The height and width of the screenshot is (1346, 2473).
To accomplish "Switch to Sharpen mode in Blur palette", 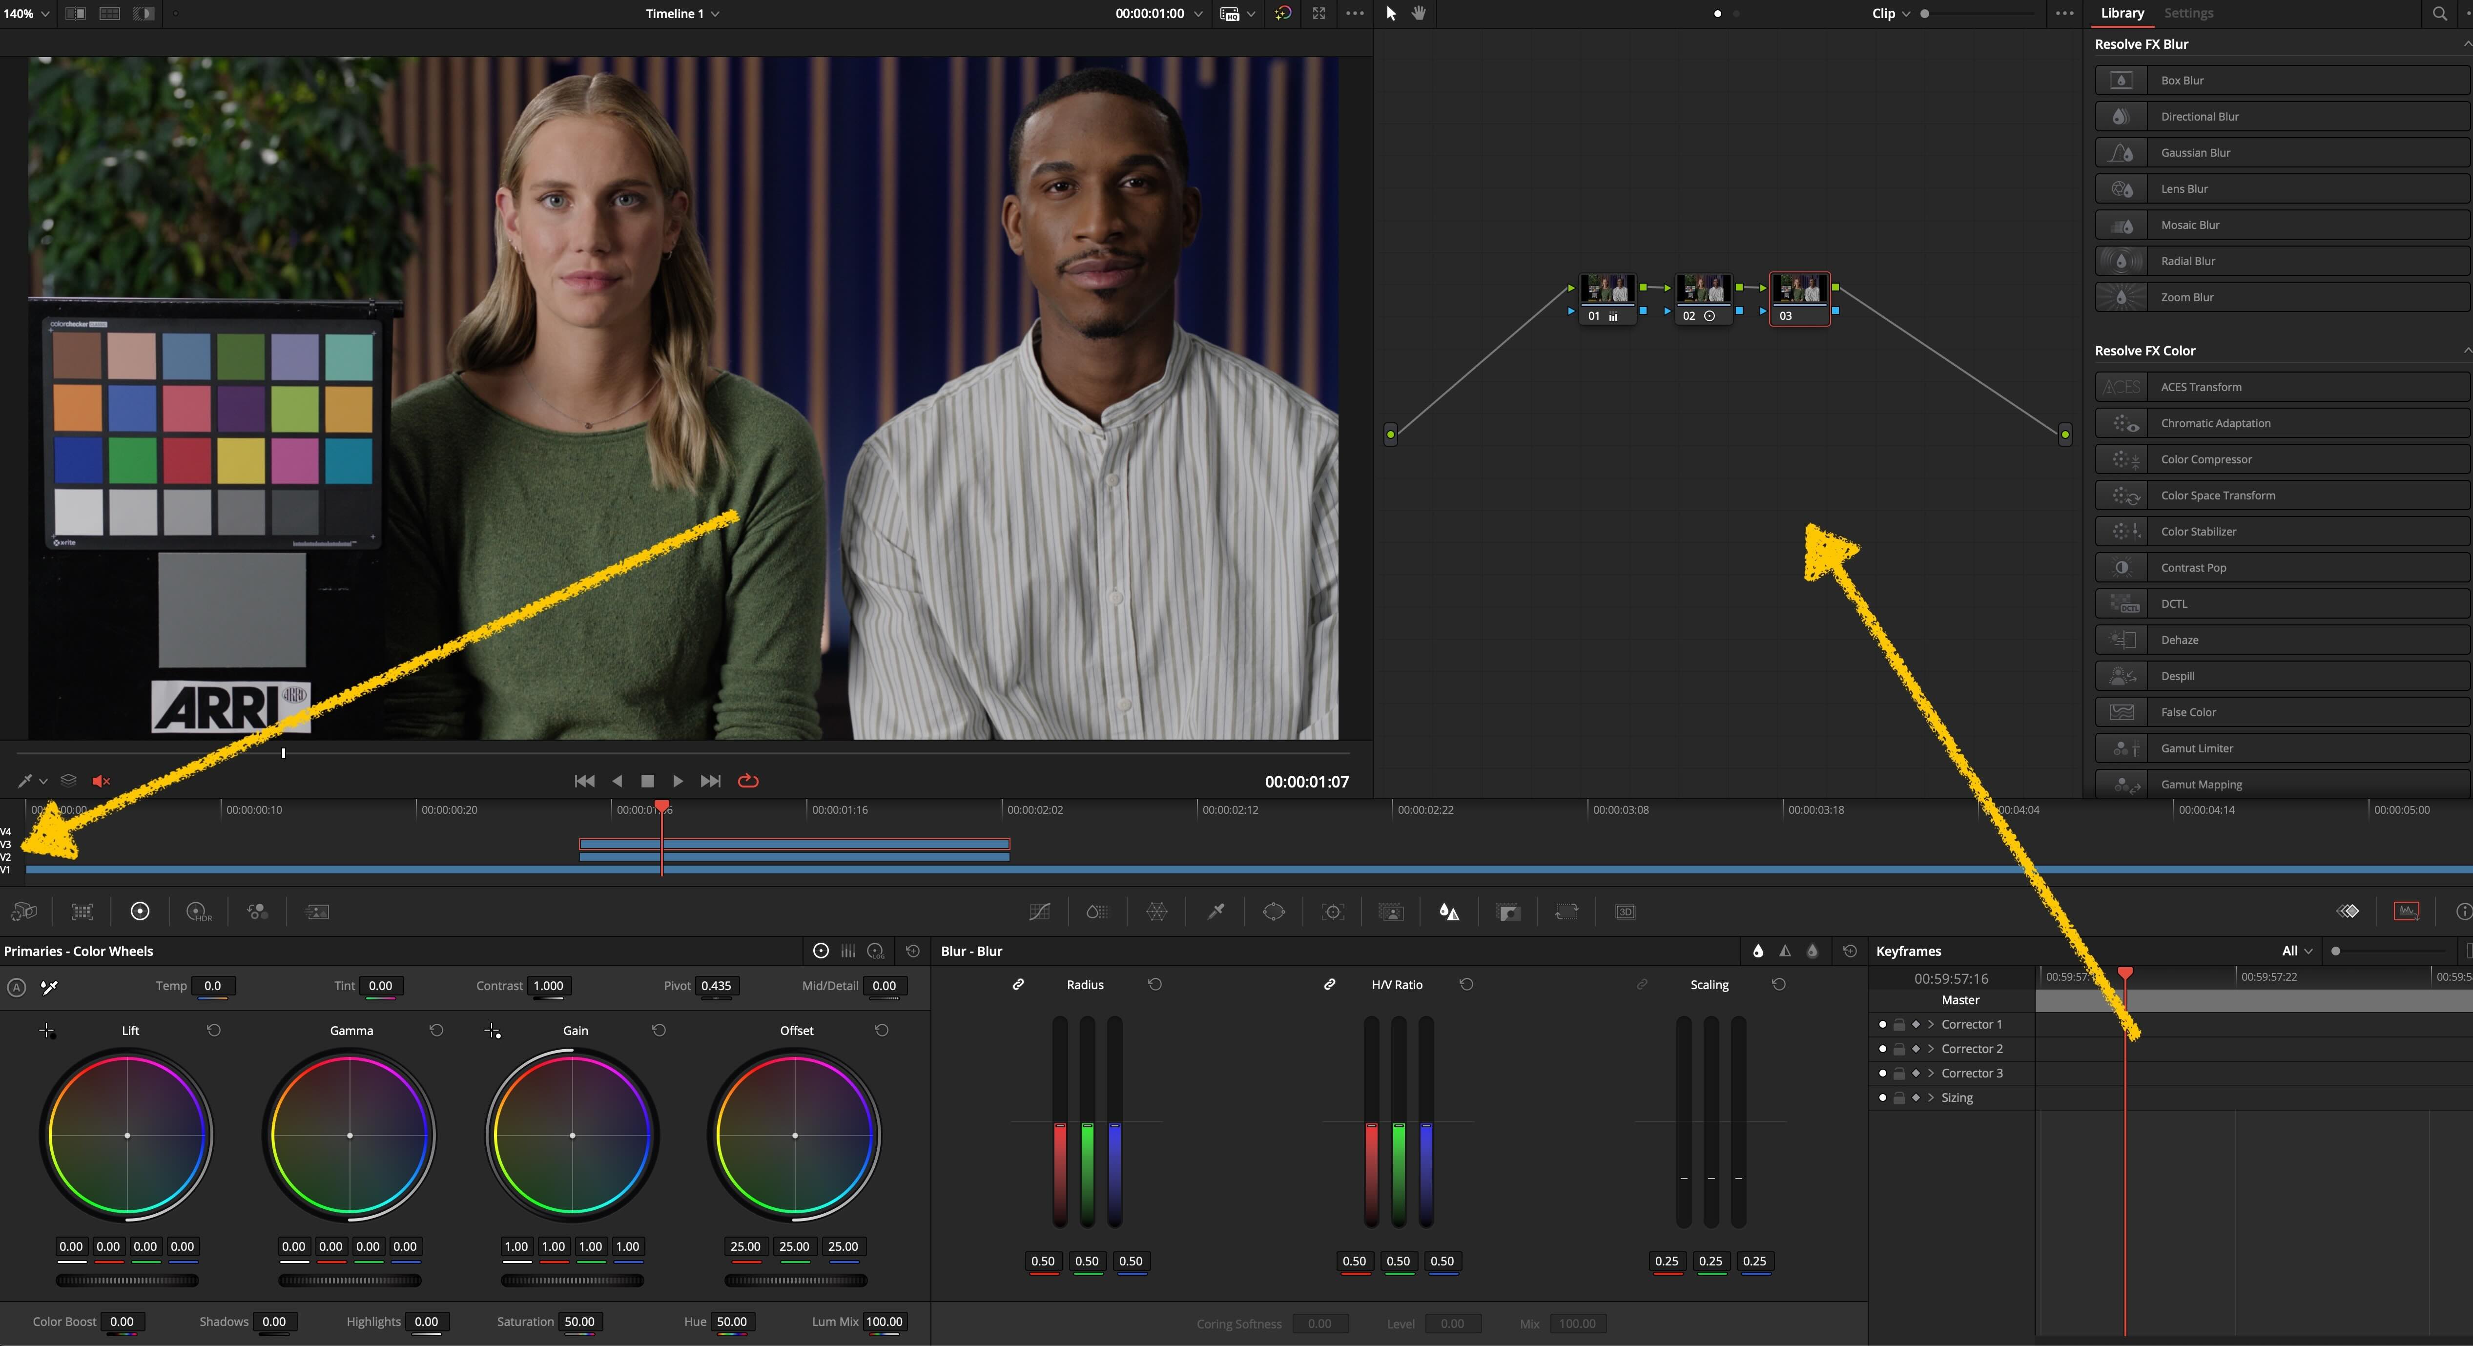I will (x=1785, y=951).
